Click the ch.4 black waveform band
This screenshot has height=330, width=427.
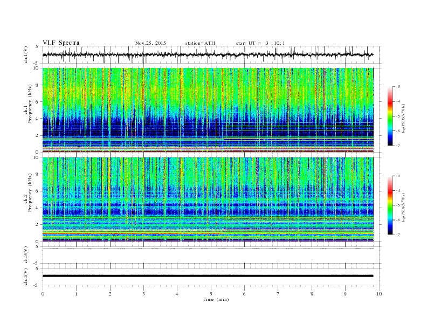[x=208, y=276]
